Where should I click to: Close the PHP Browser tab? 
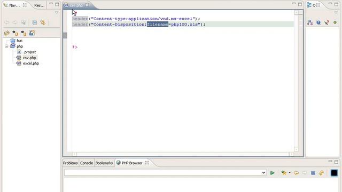(147, 163)
